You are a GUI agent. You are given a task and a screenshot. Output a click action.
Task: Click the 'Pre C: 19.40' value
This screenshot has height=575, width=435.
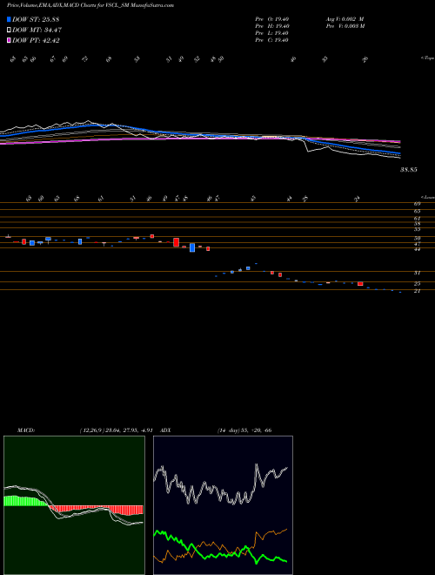[271, 40]
